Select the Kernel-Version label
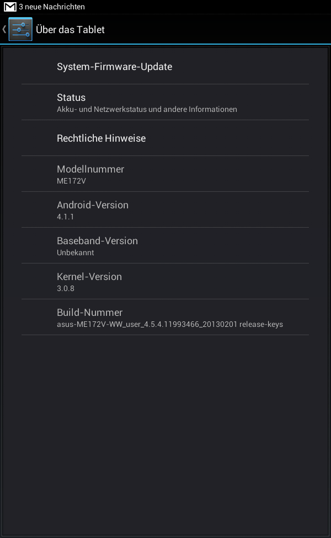The width and height of the screenshot is (331, 538). click(89, 277)
